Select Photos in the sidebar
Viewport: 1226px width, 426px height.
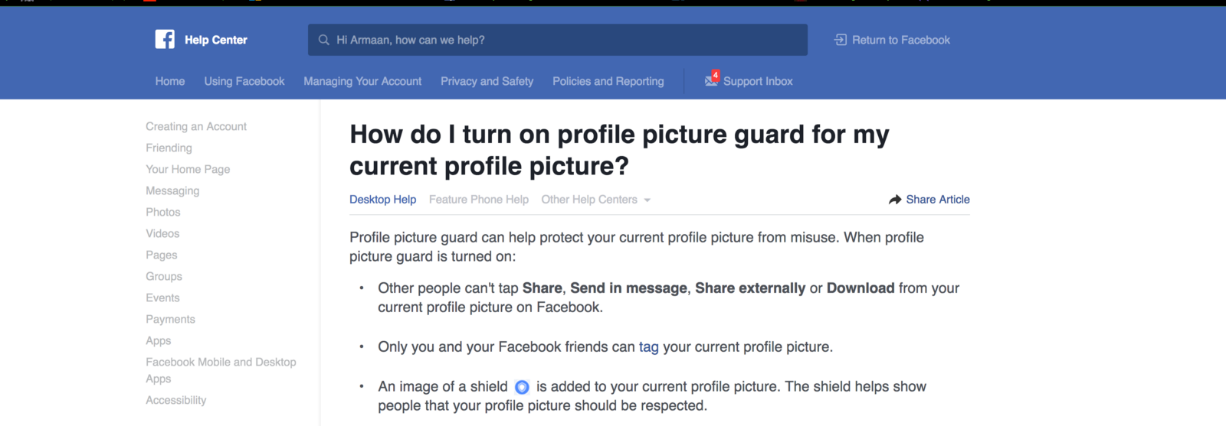(163, 212)
